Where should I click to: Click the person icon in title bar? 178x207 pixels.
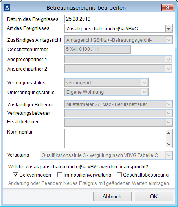(x=7, y=7)
